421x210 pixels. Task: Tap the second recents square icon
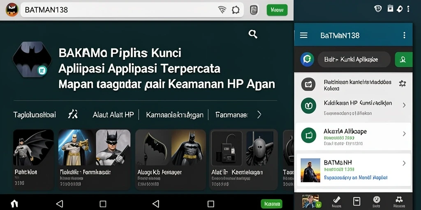coord(211,204)
